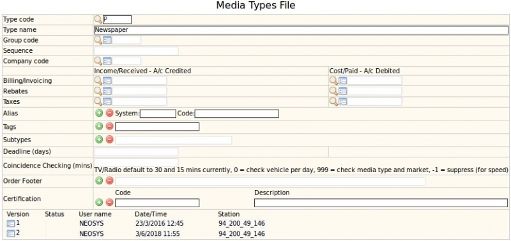Image resolution: width=511 pixels, height=241 pixels.
Task: Focus the Subtypes input field
Action: 173,140
